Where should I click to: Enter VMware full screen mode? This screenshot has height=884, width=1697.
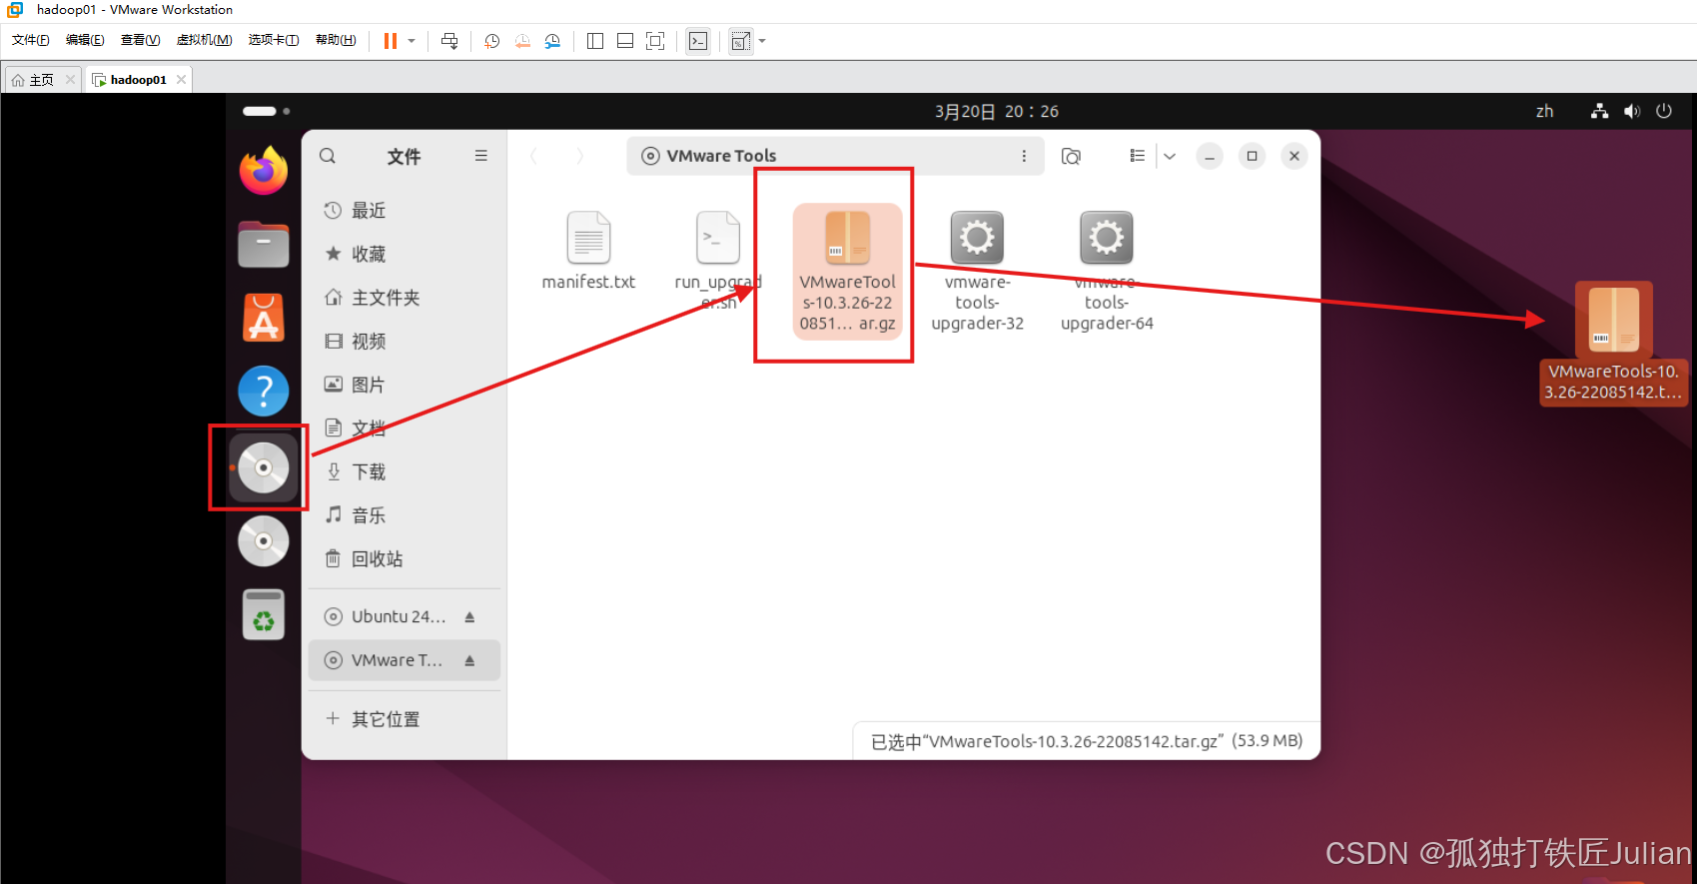pos(655,41)
